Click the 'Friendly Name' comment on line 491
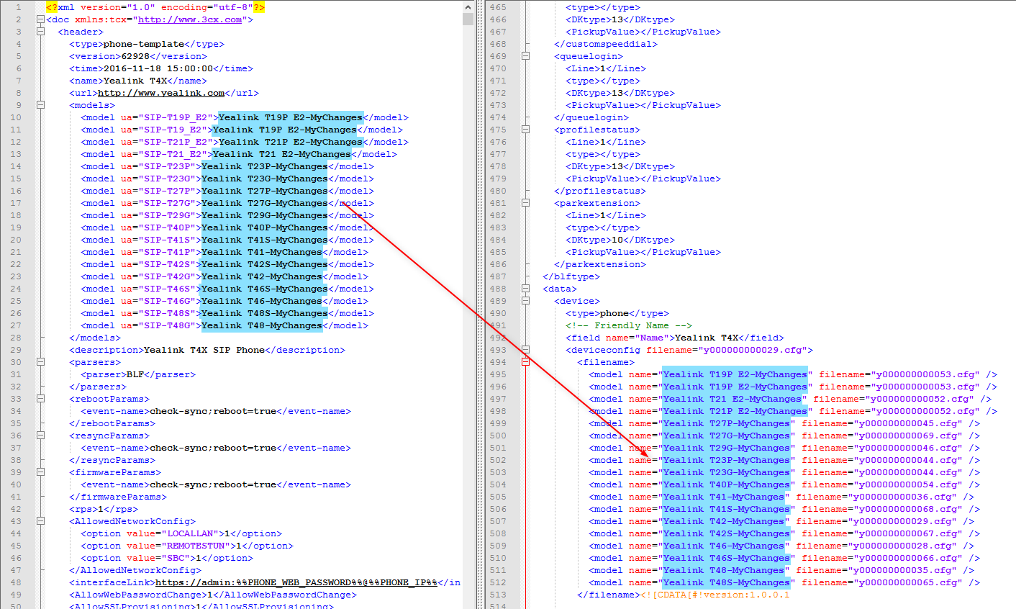This screenshot has width=1016, height=609. point(629,325)
